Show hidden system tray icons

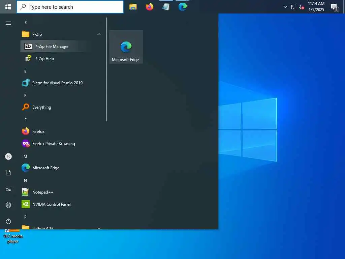pyautogui.click(x=285, y=7)
